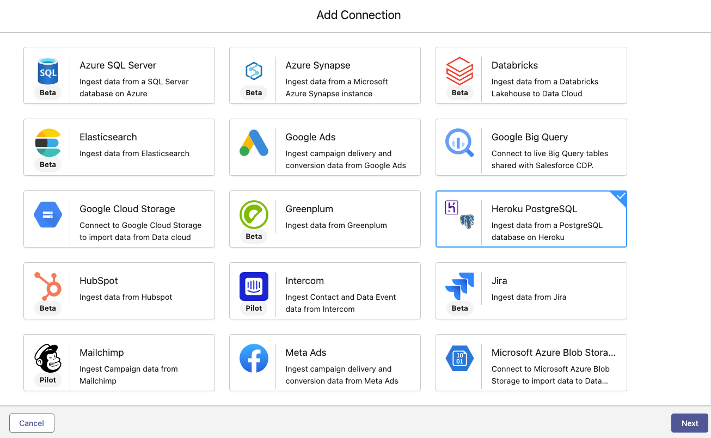Select the Google Big Query title
The image size is (711, 438).
(x=530, y=137)
